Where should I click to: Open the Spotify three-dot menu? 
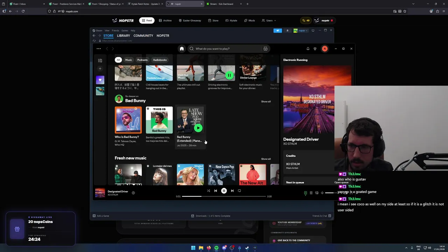point(99,49)
